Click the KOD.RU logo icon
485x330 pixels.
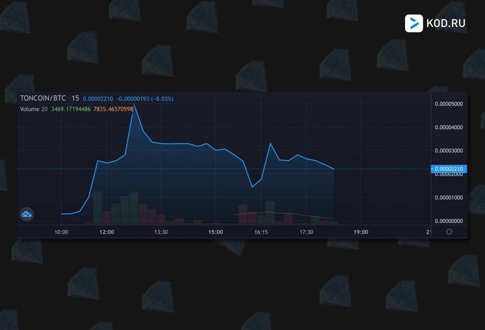point(414,23)
